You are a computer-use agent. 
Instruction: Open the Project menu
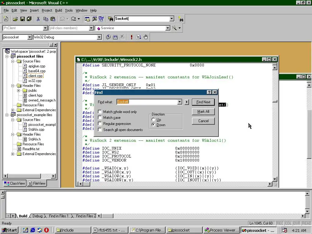click(x=47, y=10)
